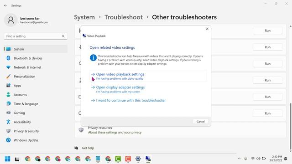Open the green Camtasia taskbar icon
This screenshot has height=164, width=292.
click(x=118, y=159)
